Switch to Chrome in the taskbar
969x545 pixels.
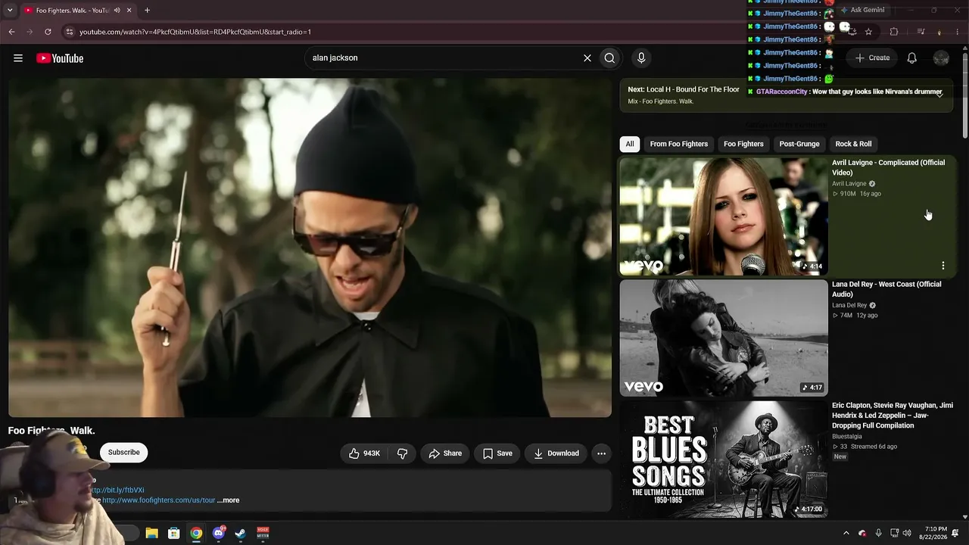[x=196, y=534]
